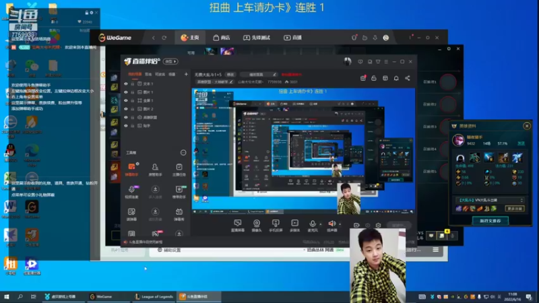The width and height of the screenshot is (539, 303).
Task: Open the danmaku assistant tool
Action: (131, 170)
